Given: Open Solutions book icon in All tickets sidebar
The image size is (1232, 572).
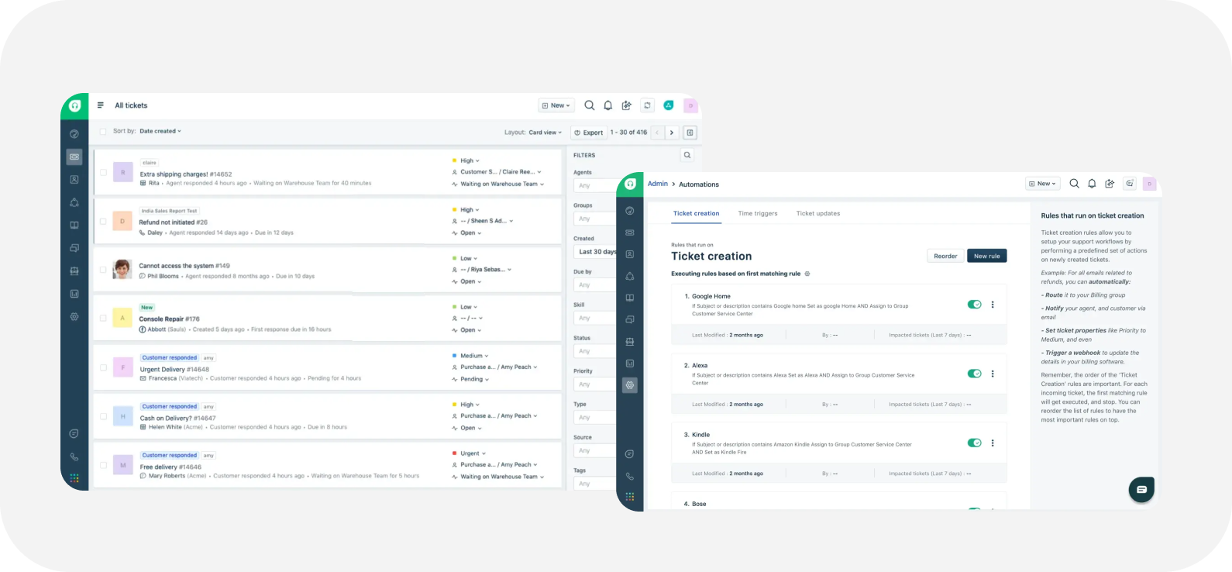Looking at the screenshot, I should (x=74, y=226).
